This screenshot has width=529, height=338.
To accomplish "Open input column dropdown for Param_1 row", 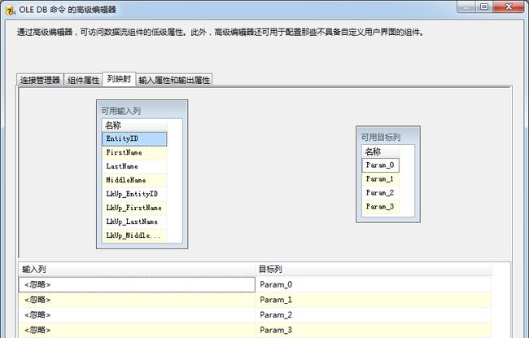I will pos(137,300).
